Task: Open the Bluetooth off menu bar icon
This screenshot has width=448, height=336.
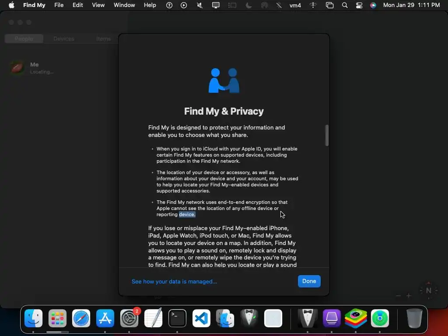Action: click(279, 5)
